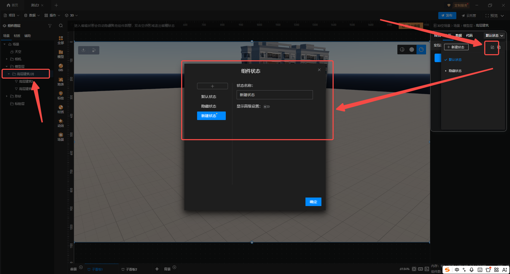
Task: Select the 标绘 marker category icon
Action: click(x=61, y=95)
